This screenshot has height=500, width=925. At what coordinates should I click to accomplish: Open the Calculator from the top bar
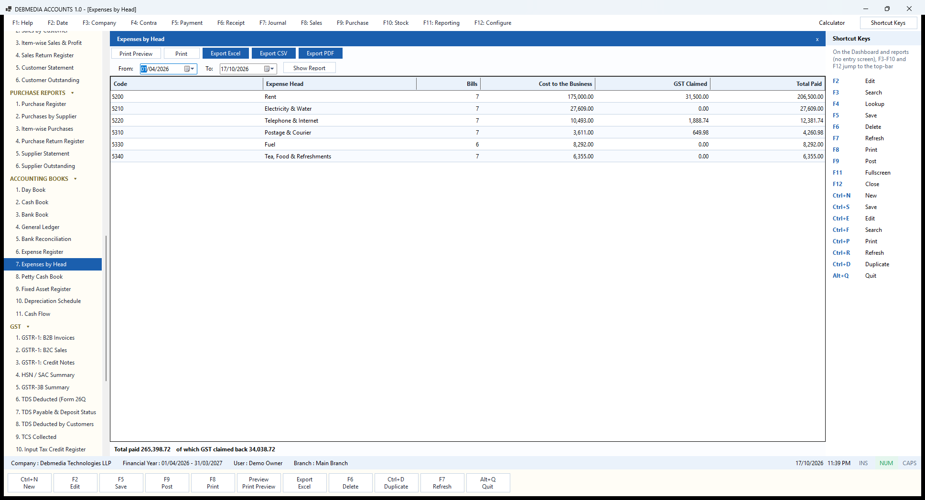point(831,23)
